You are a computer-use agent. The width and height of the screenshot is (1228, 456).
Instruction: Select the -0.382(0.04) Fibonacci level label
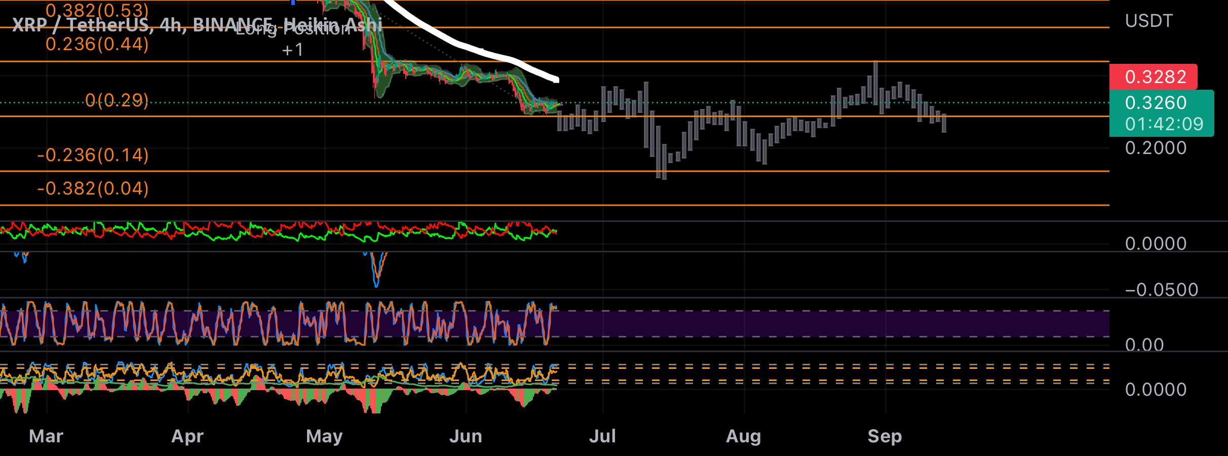[93, 188]
